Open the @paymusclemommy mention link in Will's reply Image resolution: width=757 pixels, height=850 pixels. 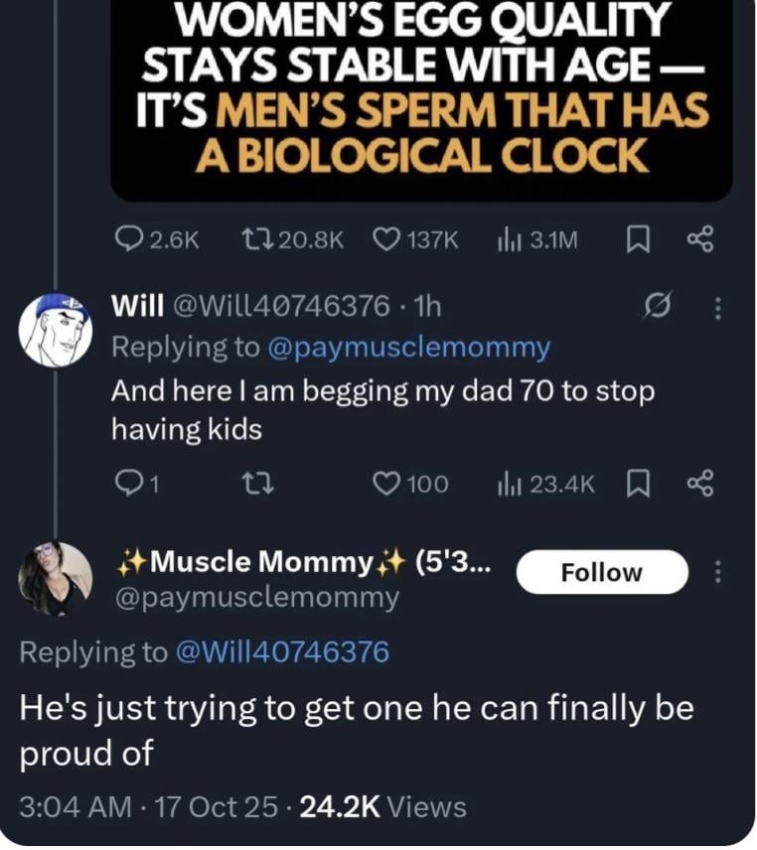408,348
